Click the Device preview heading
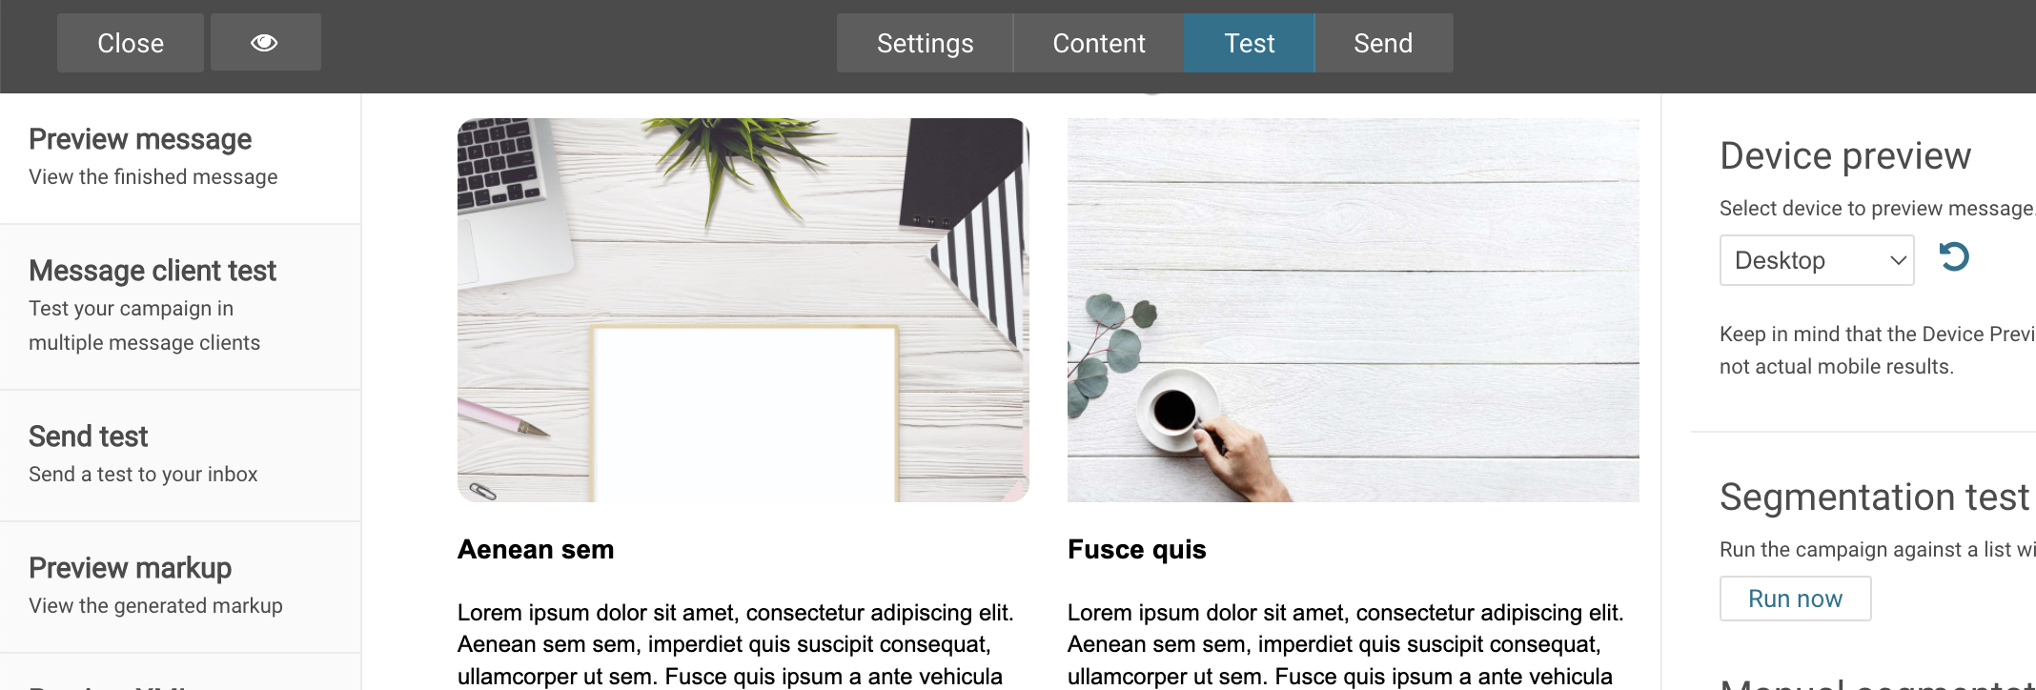Viewport: 2036px width, 690px height. click(1845, 155)
